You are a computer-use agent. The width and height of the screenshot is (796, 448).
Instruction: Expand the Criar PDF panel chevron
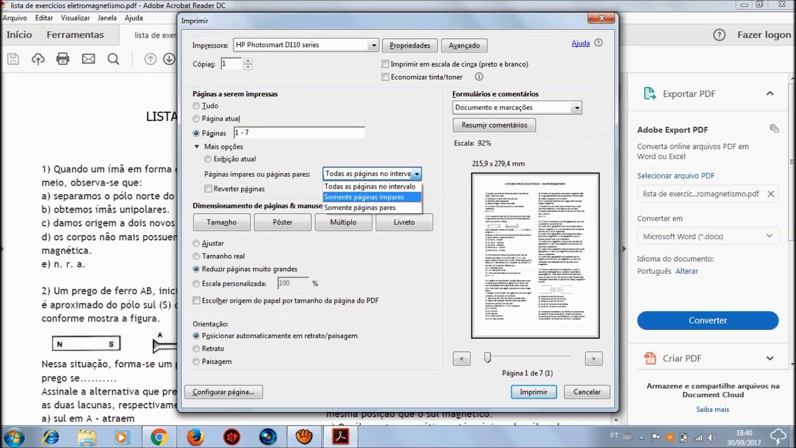click(x=770, y=358)
